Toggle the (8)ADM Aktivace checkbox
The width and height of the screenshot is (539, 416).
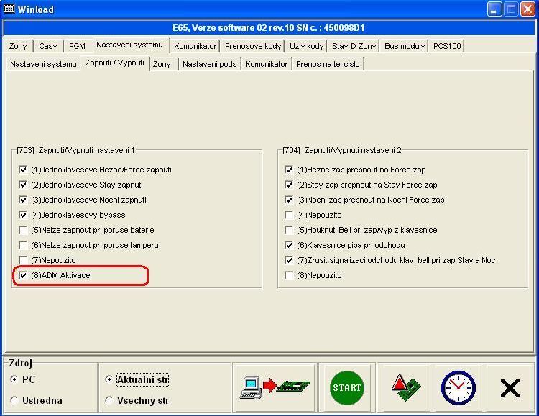pos(24,275)
